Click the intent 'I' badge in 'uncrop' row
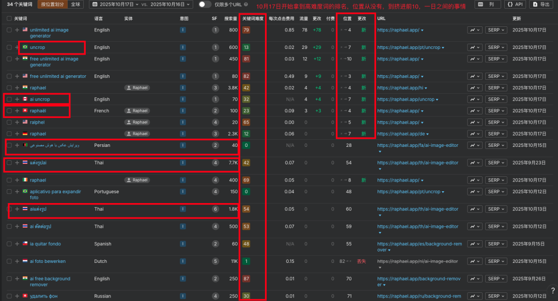The image size is (558, 301). 183,47
